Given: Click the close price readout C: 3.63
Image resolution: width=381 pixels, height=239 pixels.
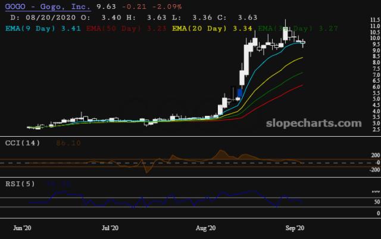Looking at the screenshot, I should [x=237, y=17].
